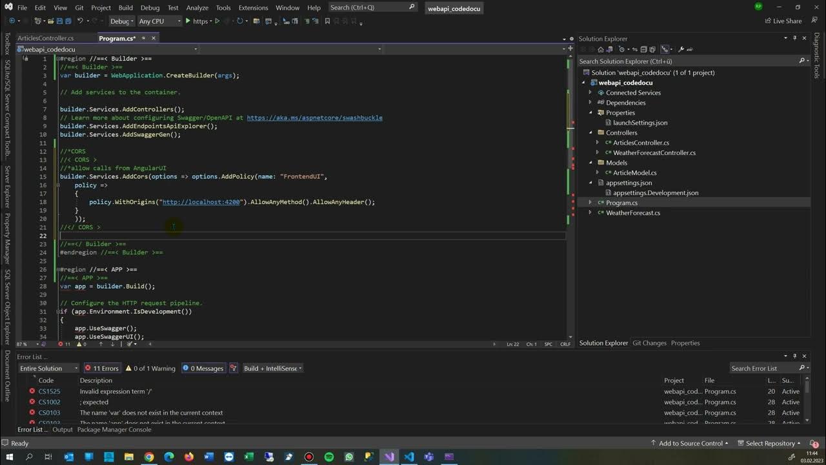826x465 pixels.
Task: Click the Visual Studio taskbar icon
Action: pos(389,457)
